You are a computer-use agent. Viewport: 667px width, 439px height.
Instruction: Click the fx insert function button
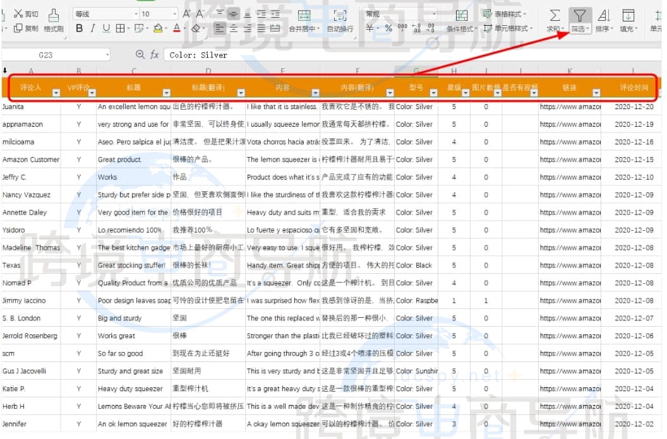[154, 54]
